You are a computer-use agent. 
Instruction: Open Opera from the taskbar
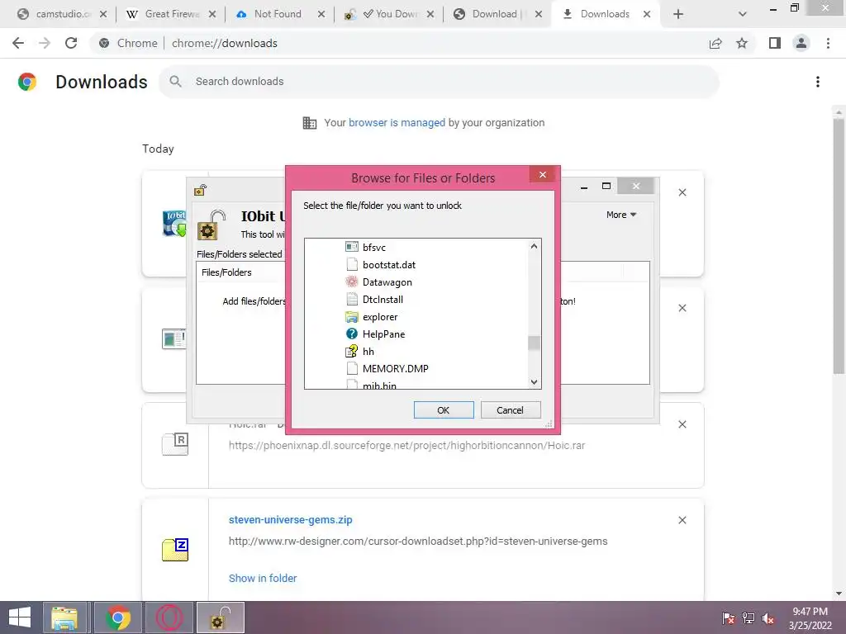(x=169, y=617)
